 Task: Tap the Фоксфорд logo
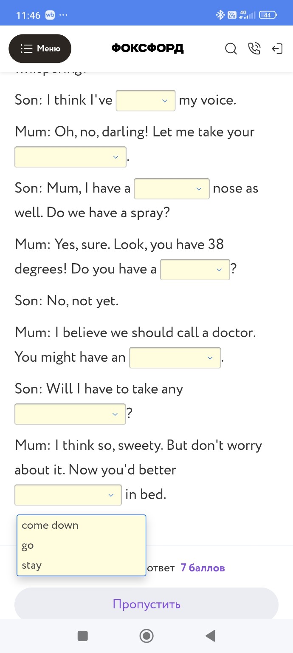pyautogui.click(x=147, y=48)
